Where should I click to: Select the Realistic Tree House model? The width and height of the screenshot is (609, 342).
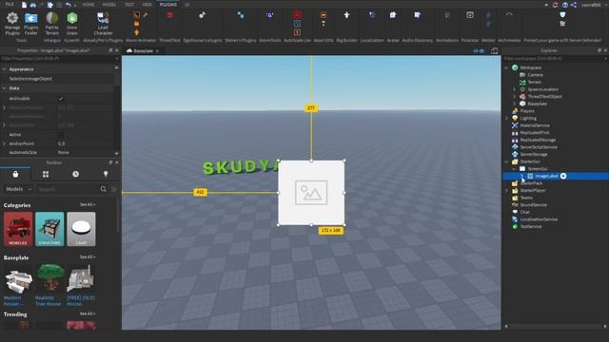click(49, 285)
